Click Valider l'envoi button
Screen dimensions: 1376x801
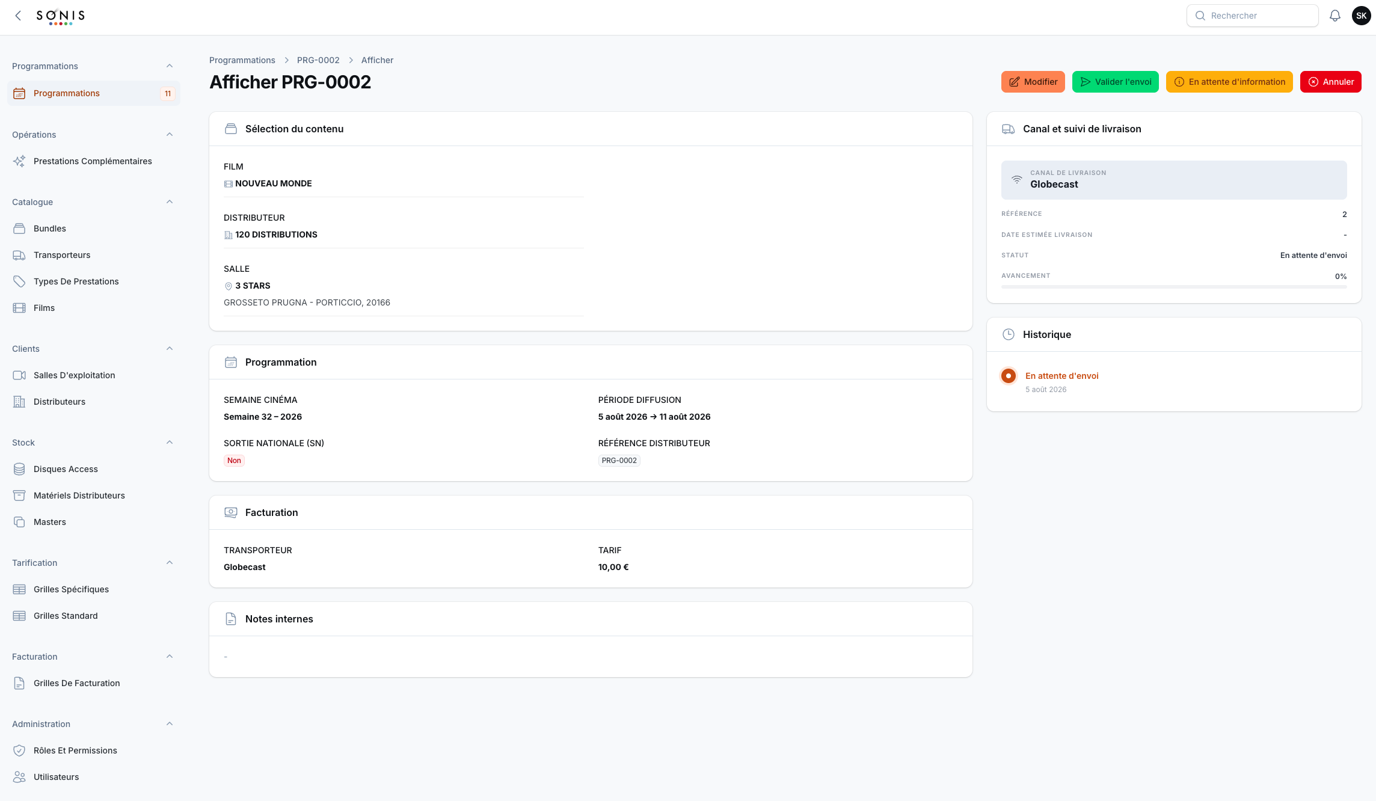[1115, 82]
